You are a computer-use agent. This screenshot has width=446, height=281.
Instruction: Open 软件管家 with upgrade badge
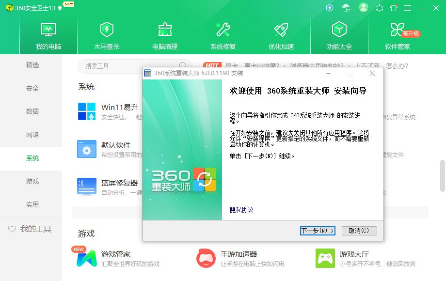pyautogui.click(x=398, y=36)
